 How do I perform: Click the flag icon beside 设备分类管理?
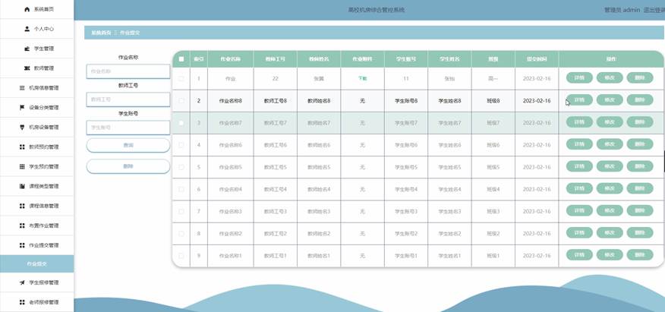(22, 108)
